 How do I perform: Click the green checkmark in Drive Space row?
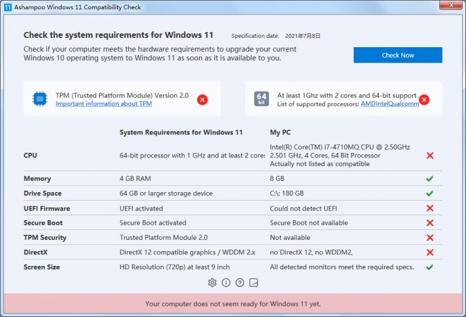tap(430, 193)
